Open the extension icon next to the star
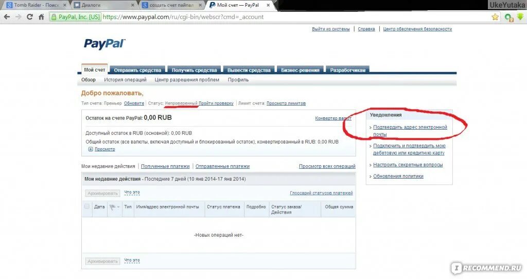 click(x=508, y=17)
